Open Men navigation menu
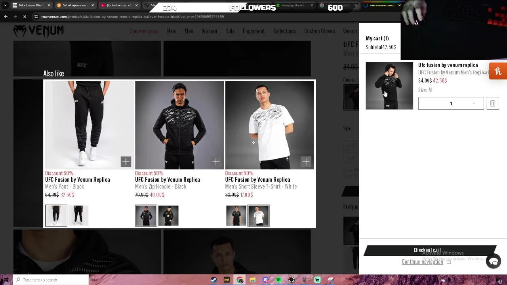Viewport: 507px width, 285px height. [189, 31]
